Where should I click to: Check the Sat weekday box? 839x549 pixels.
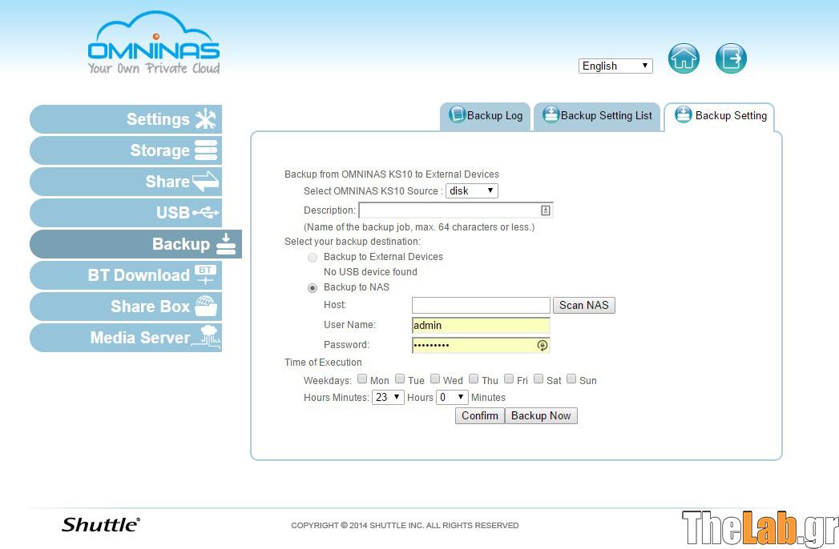[538, 379]
